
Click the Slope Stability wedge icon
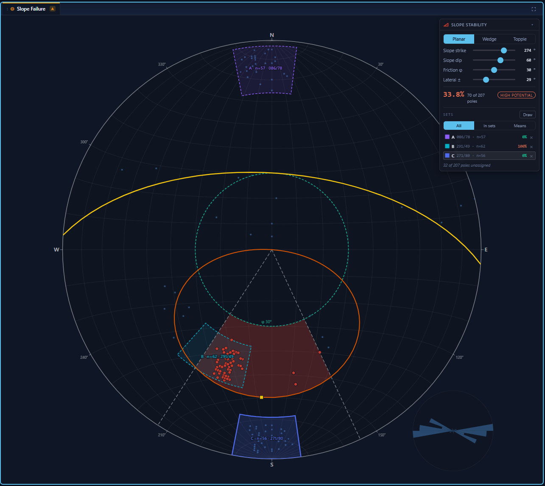coord(446,25)
